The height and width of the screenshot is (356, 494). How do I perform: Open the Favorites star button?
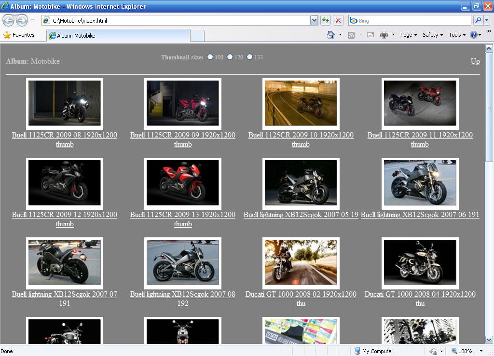coord(19,35)
